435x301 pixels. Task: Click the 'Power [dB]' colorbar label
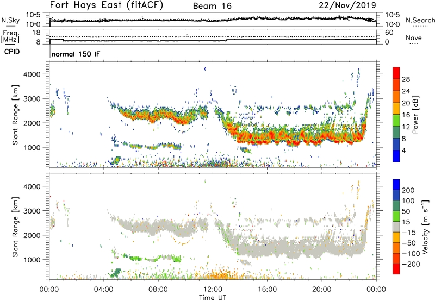point(415,115)
